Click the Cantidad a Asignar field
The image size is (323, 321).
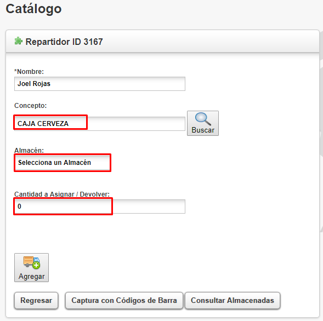click(x=100, y=207)
